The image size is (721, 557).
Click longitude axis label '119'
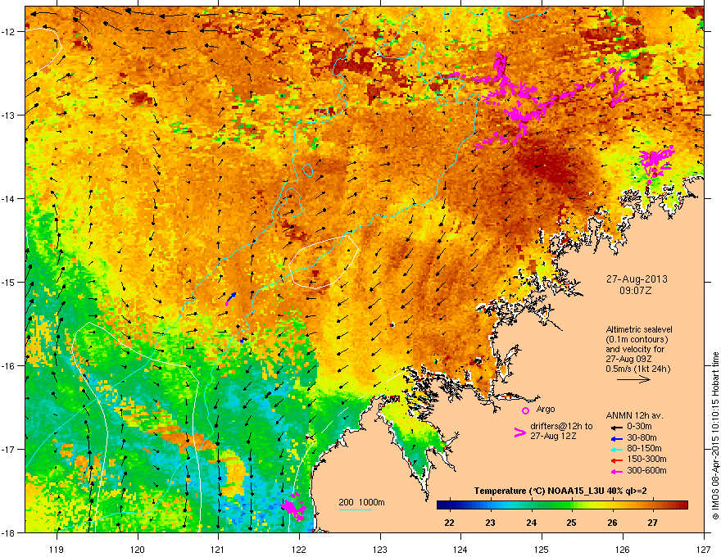tap(57, 549)
